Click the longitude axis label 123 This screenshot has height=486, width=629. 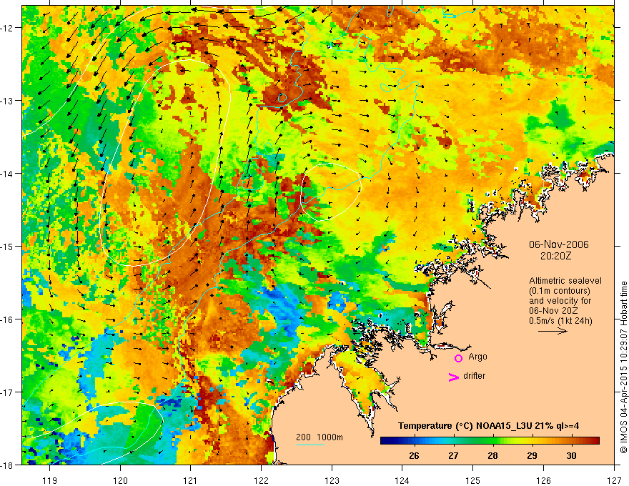[332, 480]
